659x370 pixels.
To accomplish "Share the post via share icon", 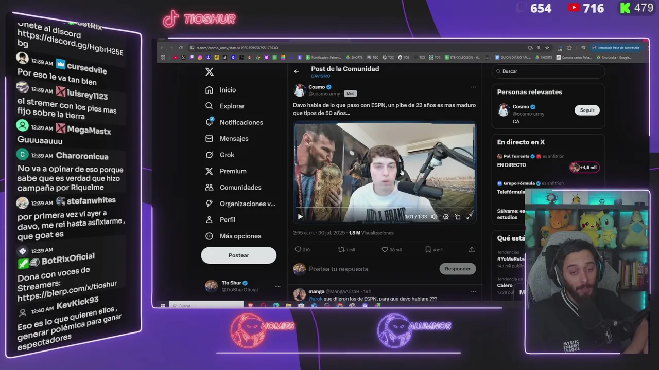I will [472, 250].
